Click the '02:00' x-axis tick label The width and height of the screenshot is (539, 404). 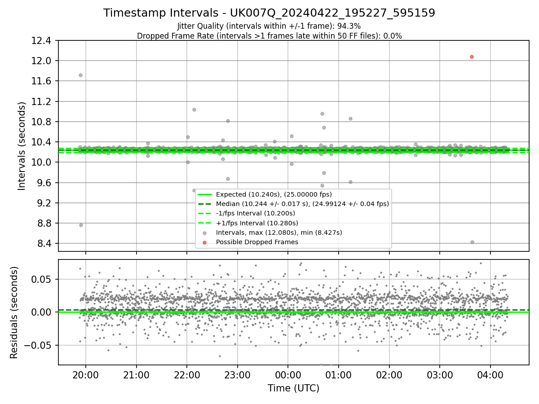pyautogui.click(x=389, y=375)
